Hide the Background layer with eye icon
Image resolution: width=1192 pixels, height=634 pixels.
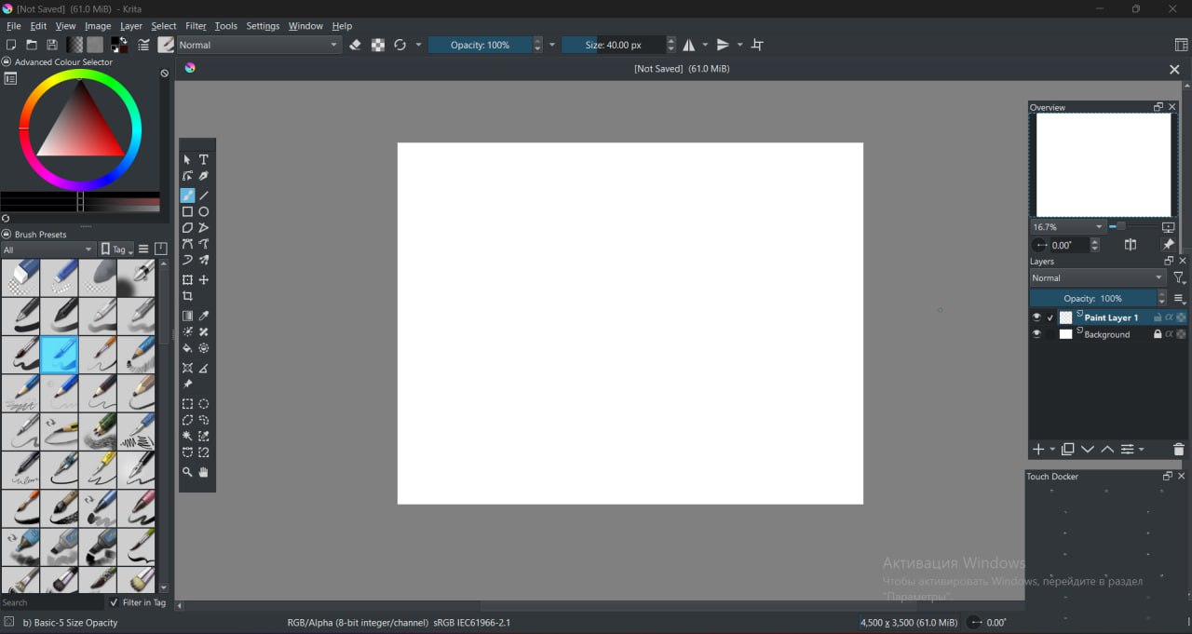point(1036,334)
